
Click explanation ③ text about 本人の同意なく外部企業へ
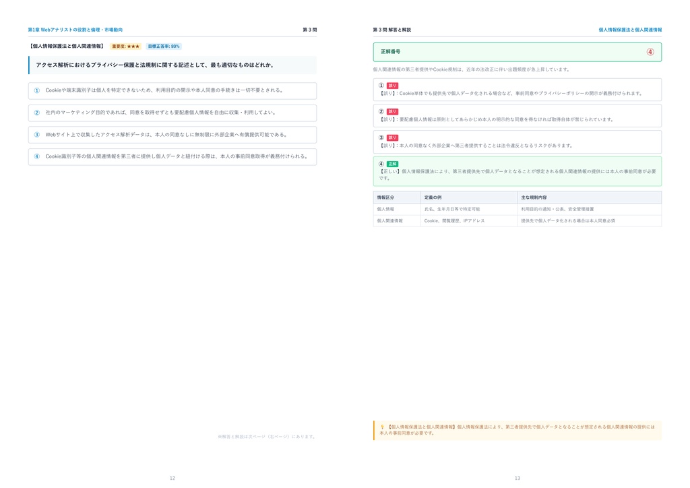pyautogui.click(x=476, y=145)
